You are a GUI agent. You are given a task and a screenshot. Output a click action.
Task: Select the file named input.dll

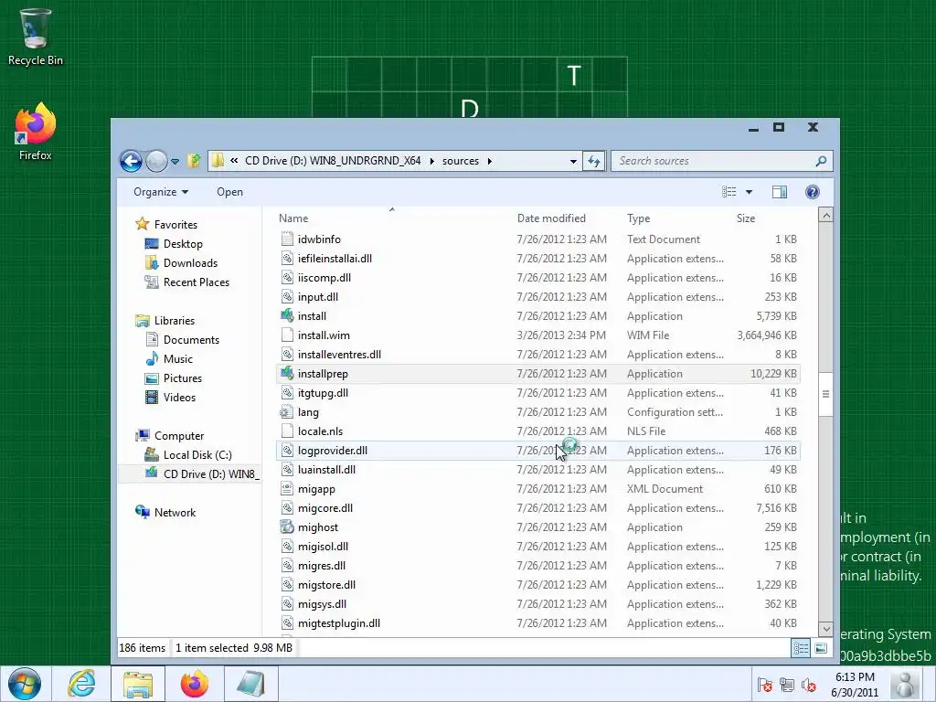[318, 297]
